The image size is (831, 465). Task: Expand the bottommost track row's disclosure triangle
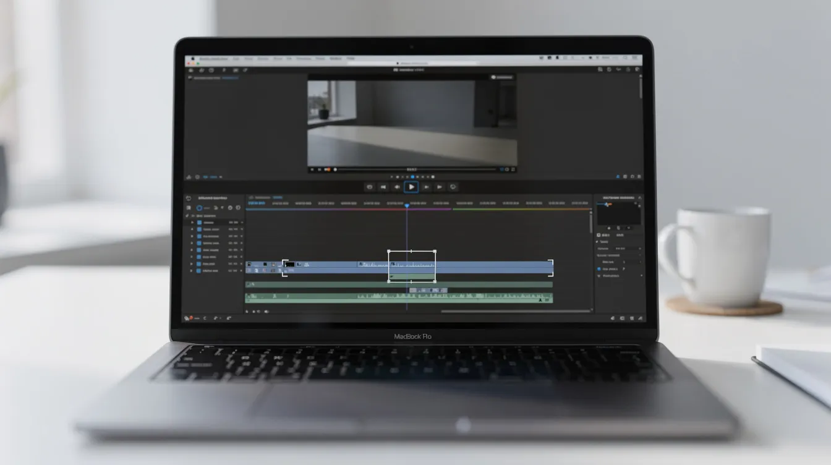[191, 271]
